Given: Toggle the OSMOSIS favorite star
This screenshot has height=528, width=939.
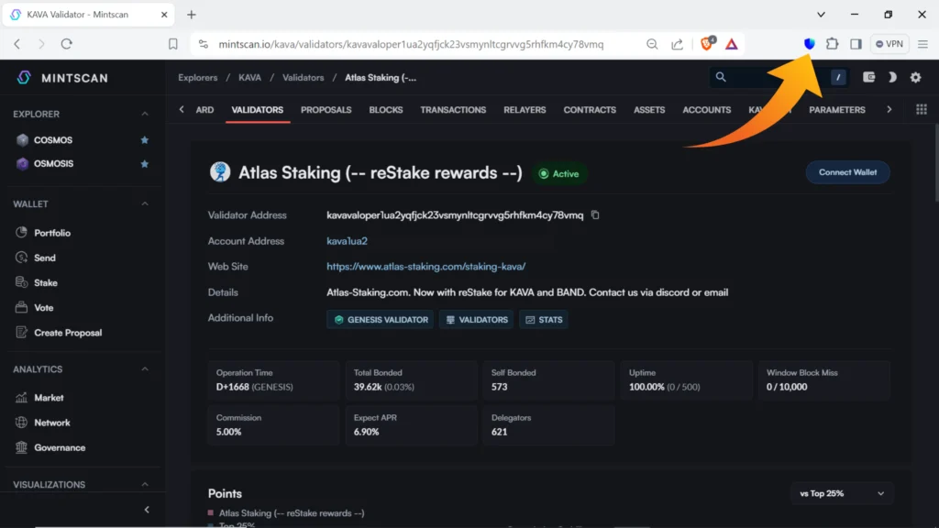Looking at the screenshot, I should [144, 164].
